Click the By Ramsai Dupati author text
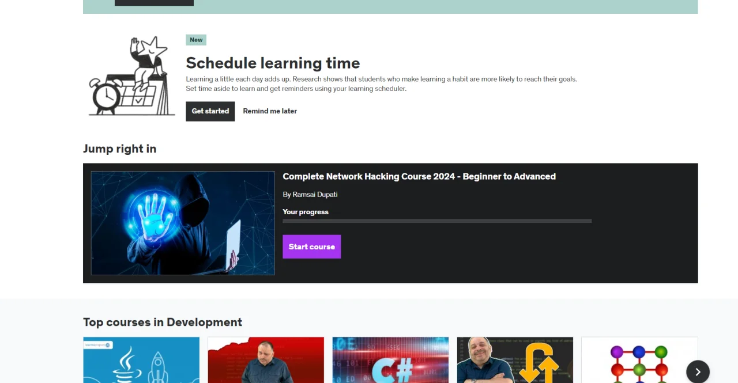Screen dimensions: 738x383 [310, 195]
